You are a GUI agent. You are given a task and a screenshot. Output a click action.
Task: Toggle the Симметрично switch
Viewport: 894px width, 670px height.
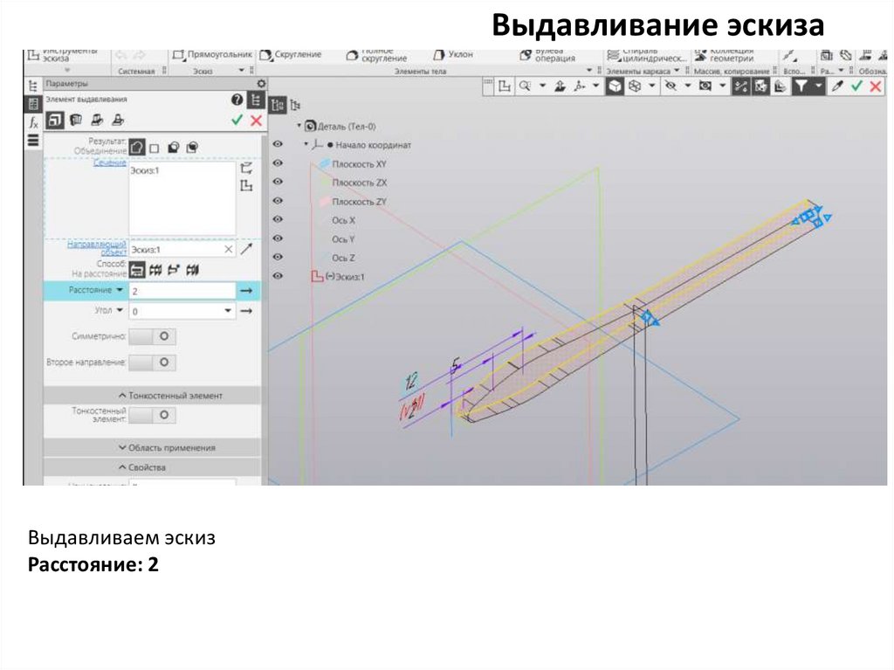(x=154, y=336)
